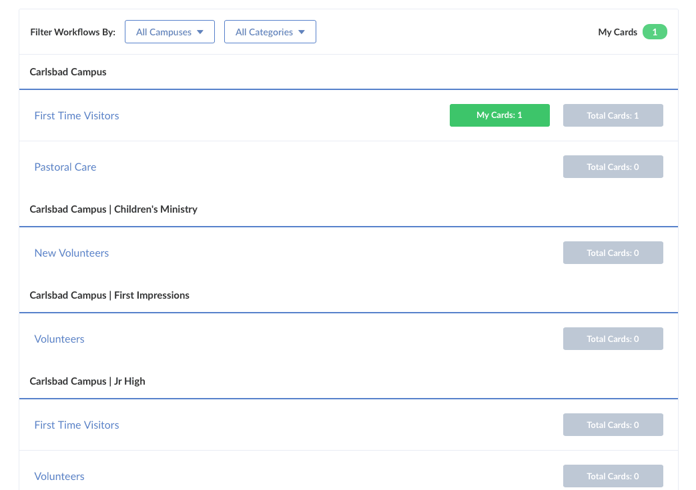
Task: Click the green My Cards count badge
Action: [x=655, y=32]
